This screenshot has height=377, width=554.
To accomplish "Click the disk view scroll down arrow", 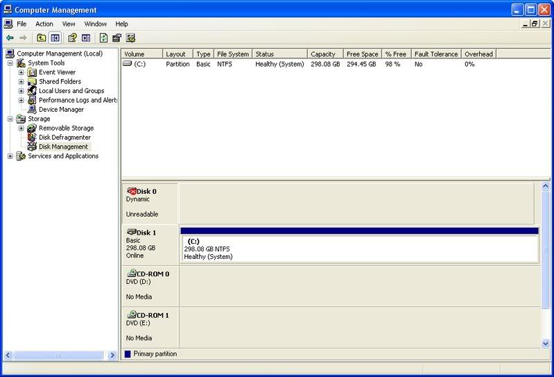I will pyautogui.click(x=546, y=344).
